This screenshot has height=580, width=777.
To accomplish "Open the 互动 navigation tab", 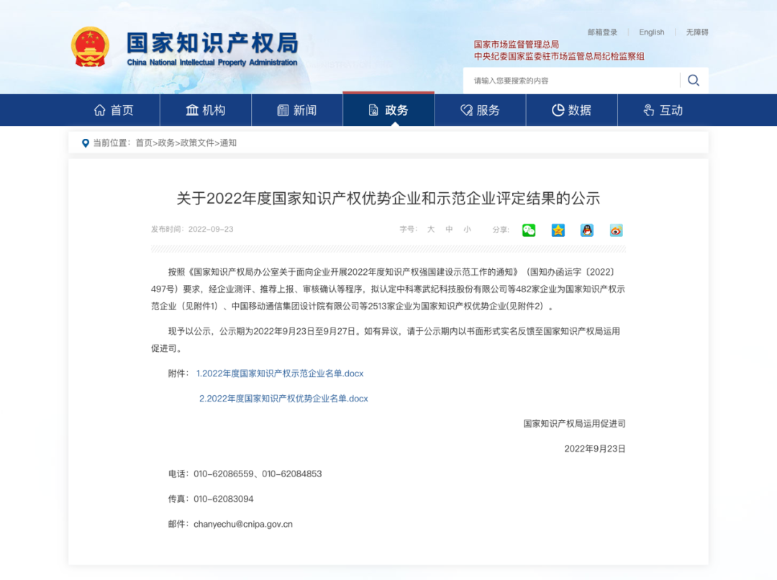I will [x=663, y=110].
